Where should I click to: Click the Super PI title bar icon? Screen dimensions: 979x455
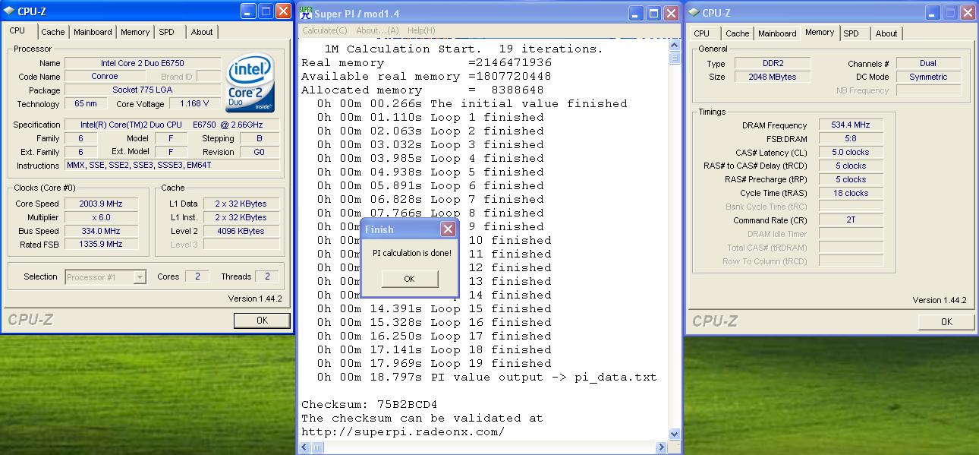tap(306, 13)
